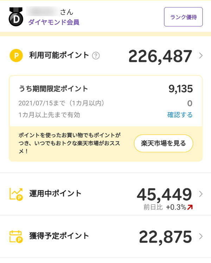Tap the 運用中ポイント chart icon

[16, 194]
